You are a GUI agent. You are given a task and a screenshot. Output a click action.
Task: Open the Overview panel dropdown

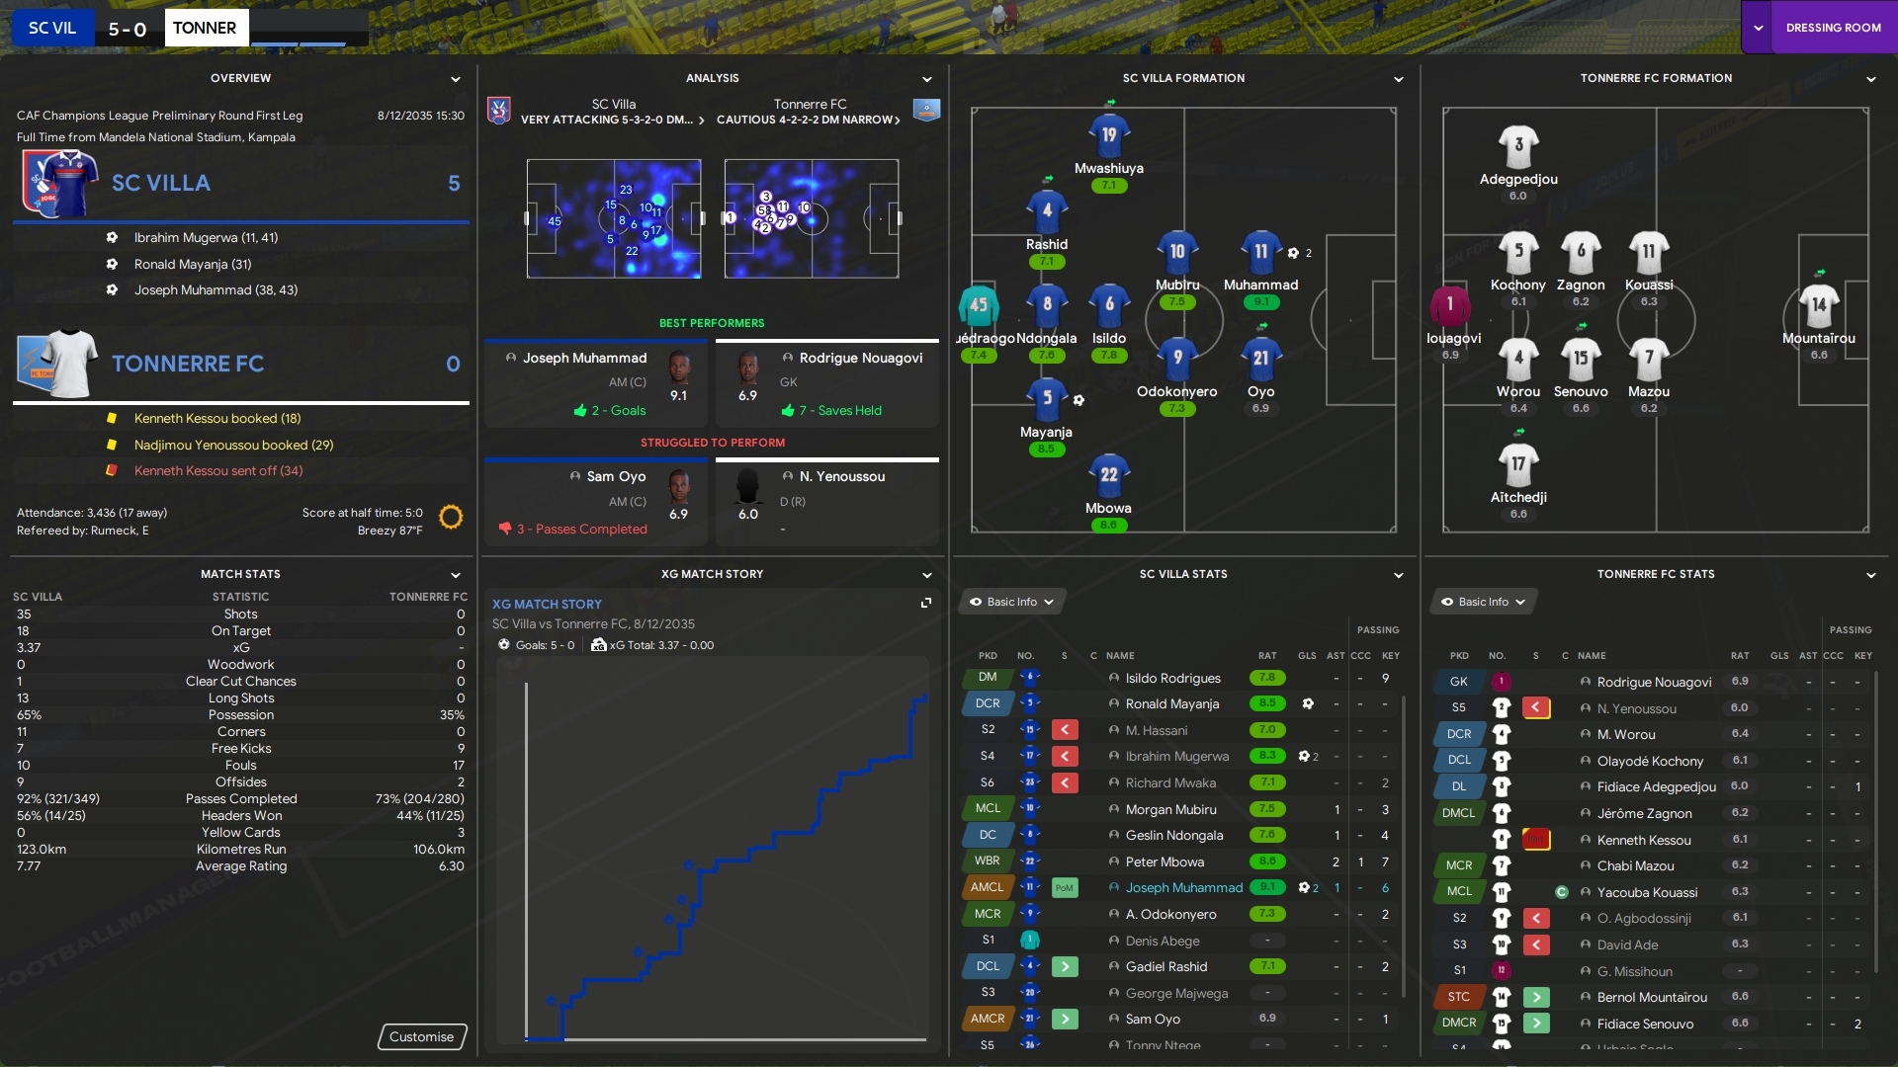click(456, 79)
